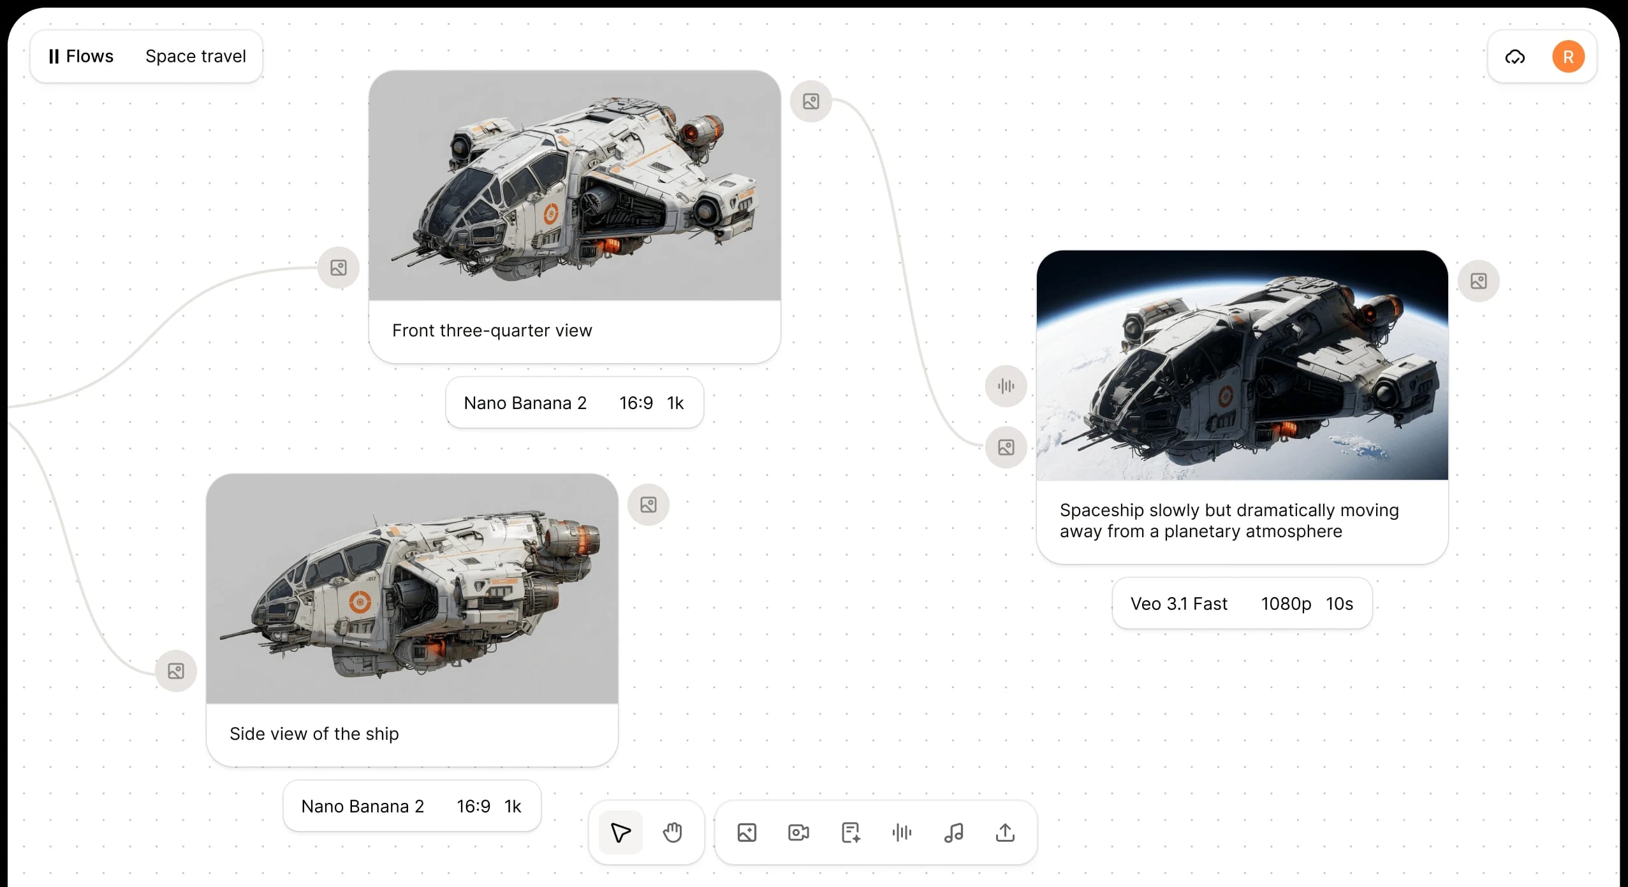
Task: Select the Front three-quarter view image
Action: coord(574,185)
